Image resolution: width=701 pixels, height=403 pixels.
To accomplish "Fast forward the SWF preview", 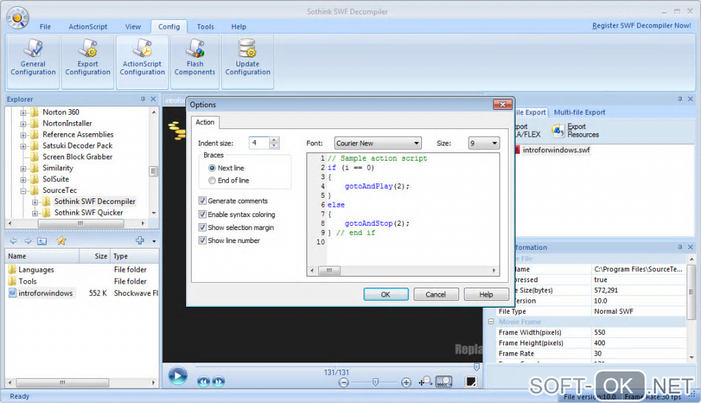I will [x=219, y=382].
